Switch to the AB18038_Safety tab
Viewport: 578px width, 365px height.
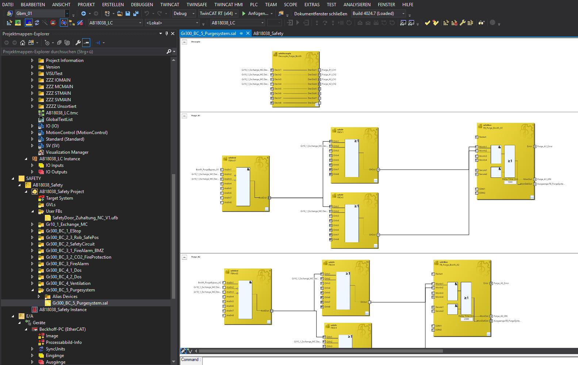point(268,33)
